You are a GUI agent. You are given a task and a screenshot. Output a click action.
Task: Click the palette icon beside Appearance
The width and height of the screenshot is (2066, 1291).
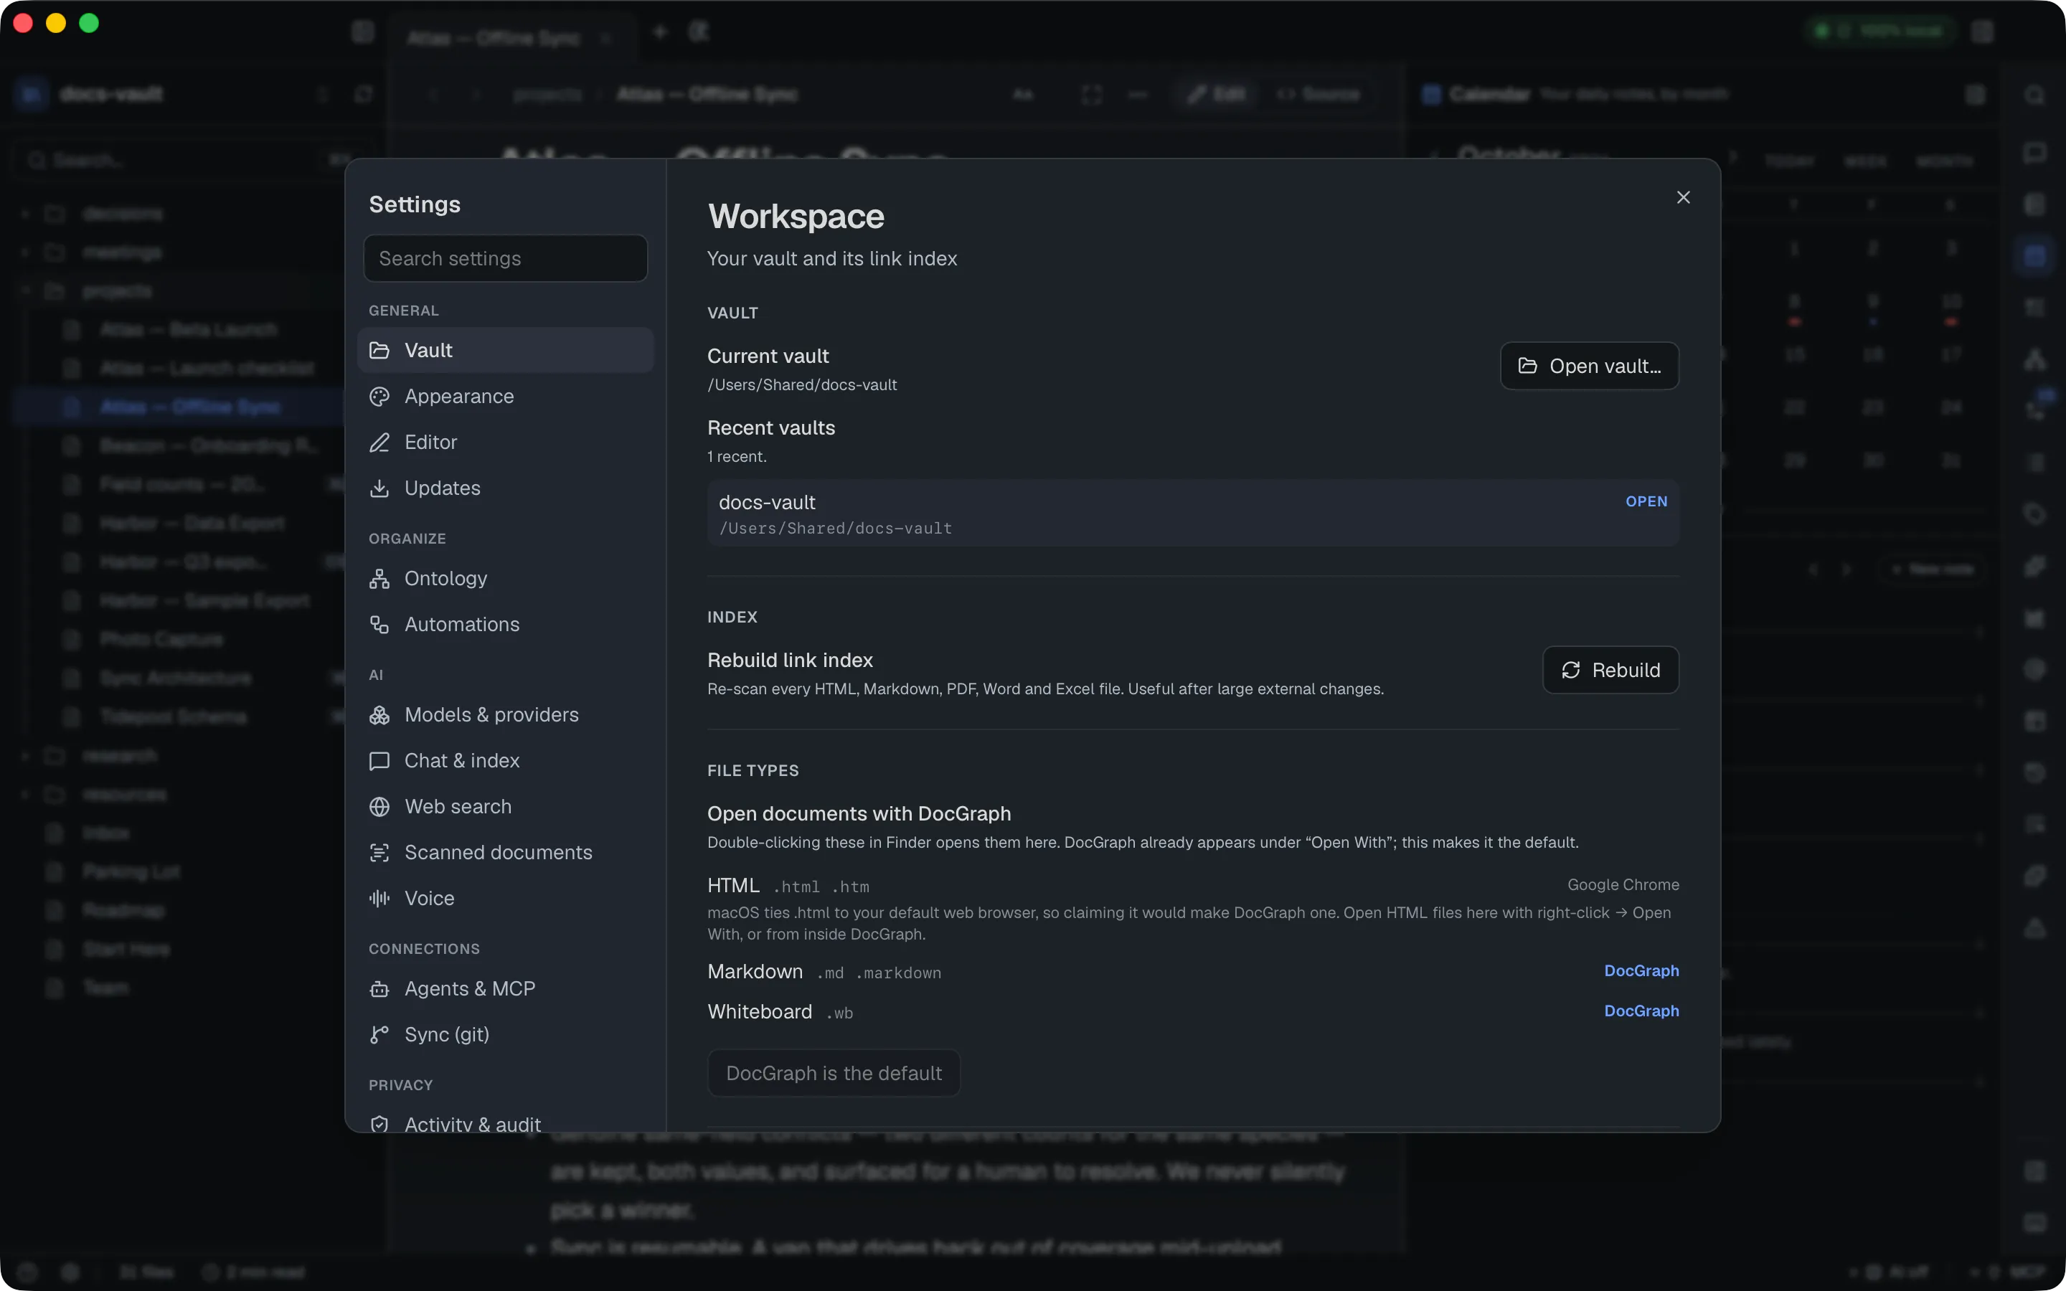[x=380, y=396]
